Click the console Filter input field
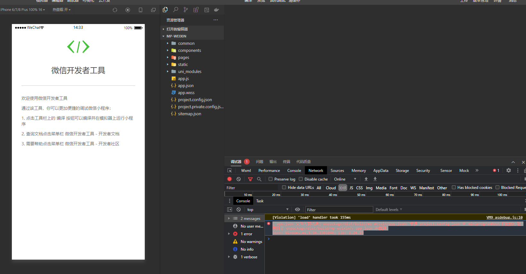 [x=339, y=210]
